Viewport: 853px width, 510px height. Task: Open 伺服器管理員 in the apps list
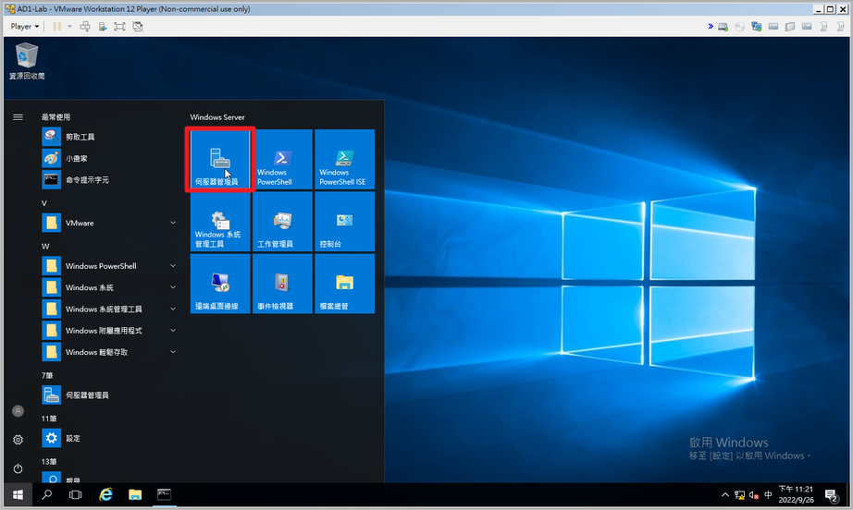click(110, 395)
